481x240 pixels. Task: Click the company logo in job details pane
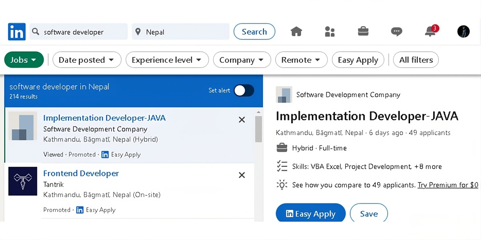pos(284,94)
